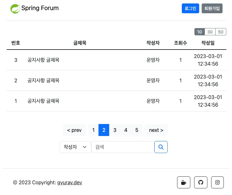Show 10 posts per page
This screenshot has width=232, height=195.
pos(199,32)
